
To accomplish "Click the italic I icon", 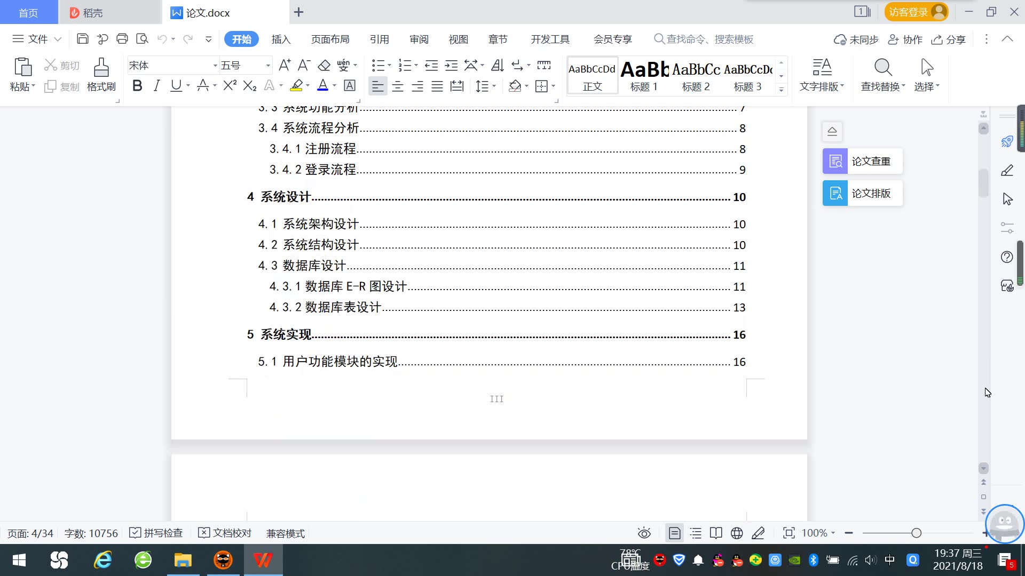I will 156,86.
